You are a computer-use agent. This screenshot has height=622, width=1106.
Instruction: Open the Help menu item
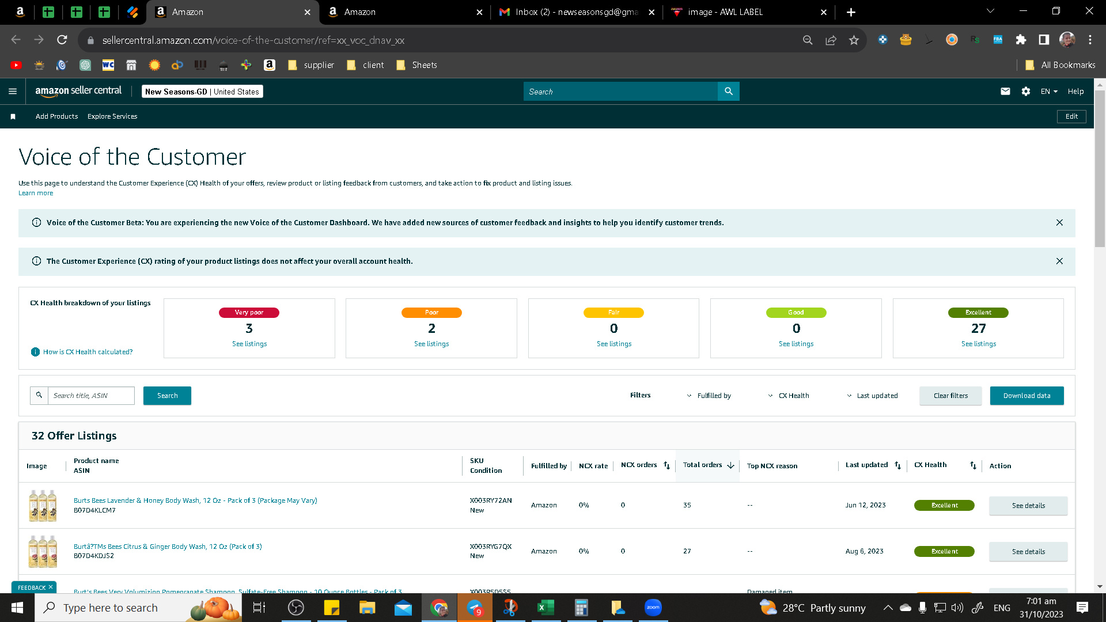[1075, 92]
